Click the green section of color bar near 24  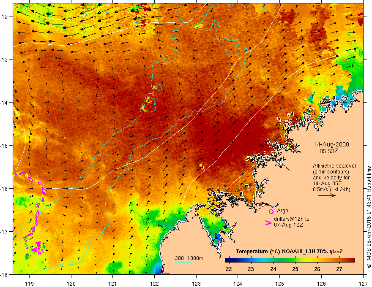pos(274,260)
